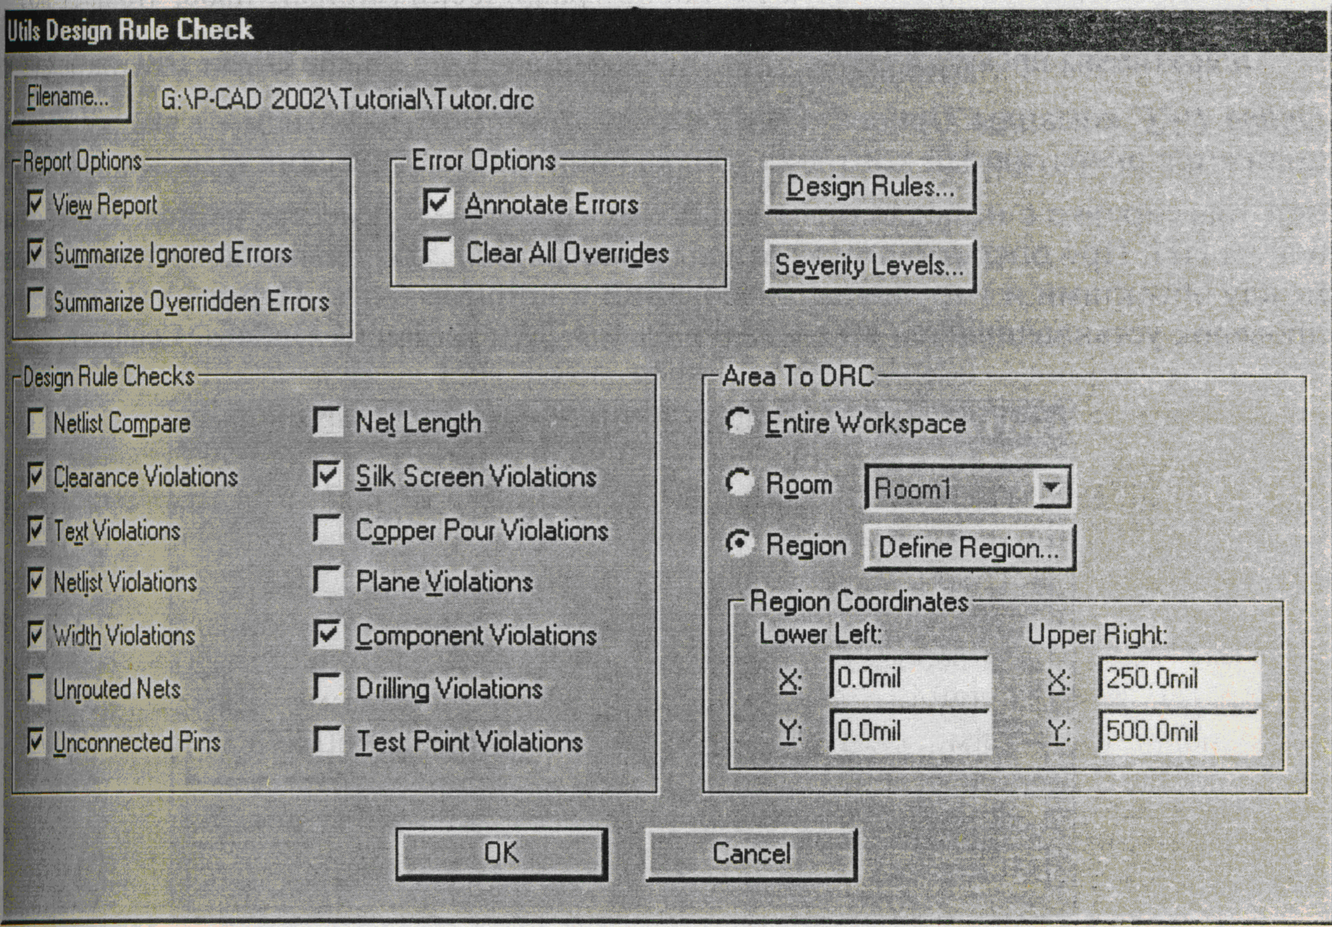This screenshot has height=927, width=1332.
Task: Toggle the View Report checkbox
Action: tap(36, 204)
